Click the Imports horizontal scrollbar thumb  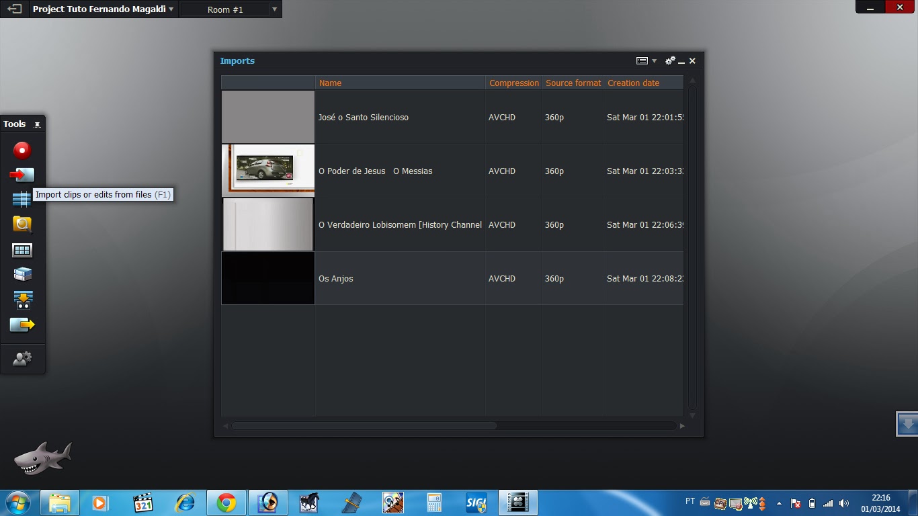[x=364, y=425]
